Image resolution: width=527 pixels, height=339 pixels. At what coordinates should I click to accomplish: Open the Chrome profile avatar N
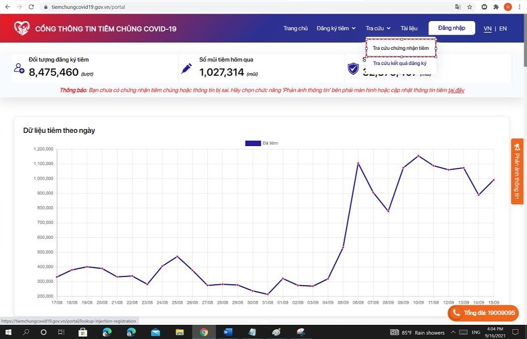tap(507, 7)
